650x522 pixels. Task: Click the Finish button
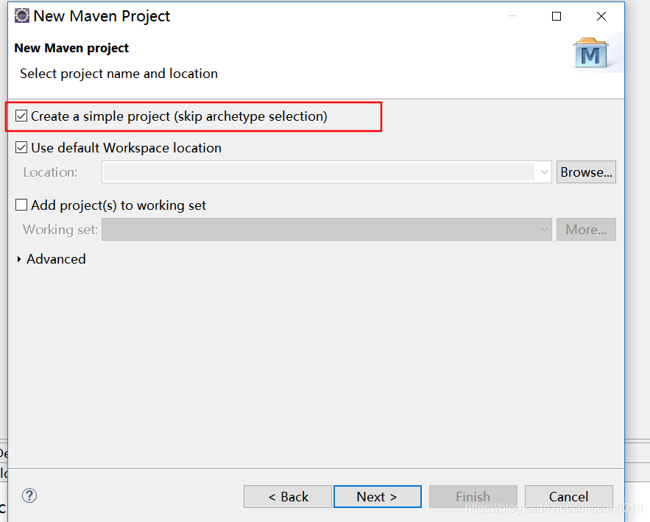click(x=473, y=497)
